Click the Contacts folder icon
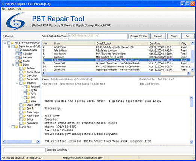Screen dimensions: 196x161 tap(20, 57)
